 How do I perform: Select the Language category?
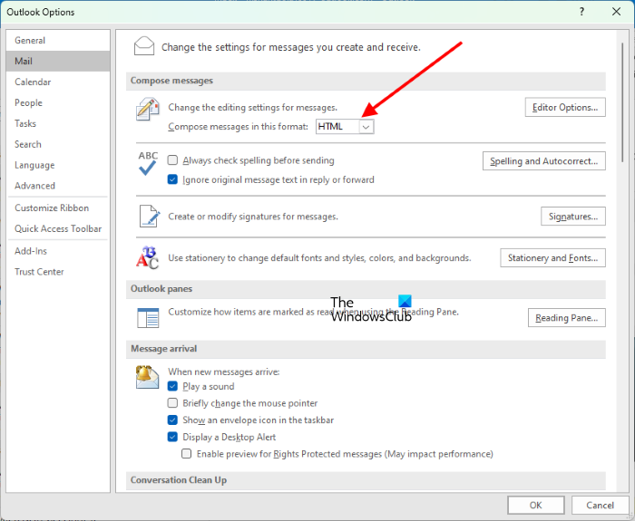(58, 165)
